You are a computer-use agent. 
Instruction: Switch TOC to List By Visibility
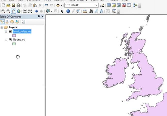[12, 22]
